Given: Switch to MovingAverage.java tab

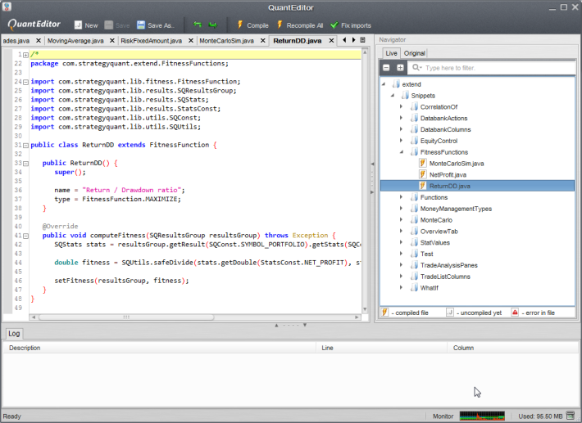Looking at the screenshot, I should click(x=75, y=41).
